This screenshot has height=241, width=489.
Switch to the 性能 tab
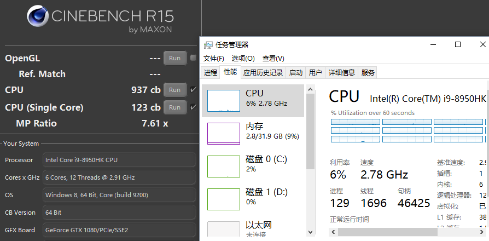[230, 72]
